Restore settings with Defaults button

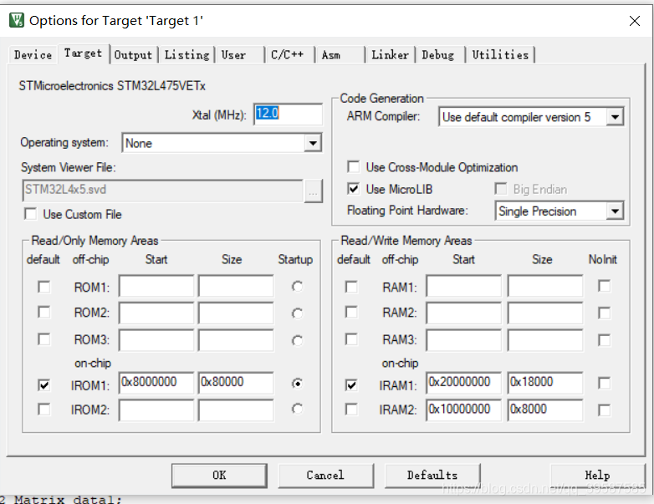432,476
